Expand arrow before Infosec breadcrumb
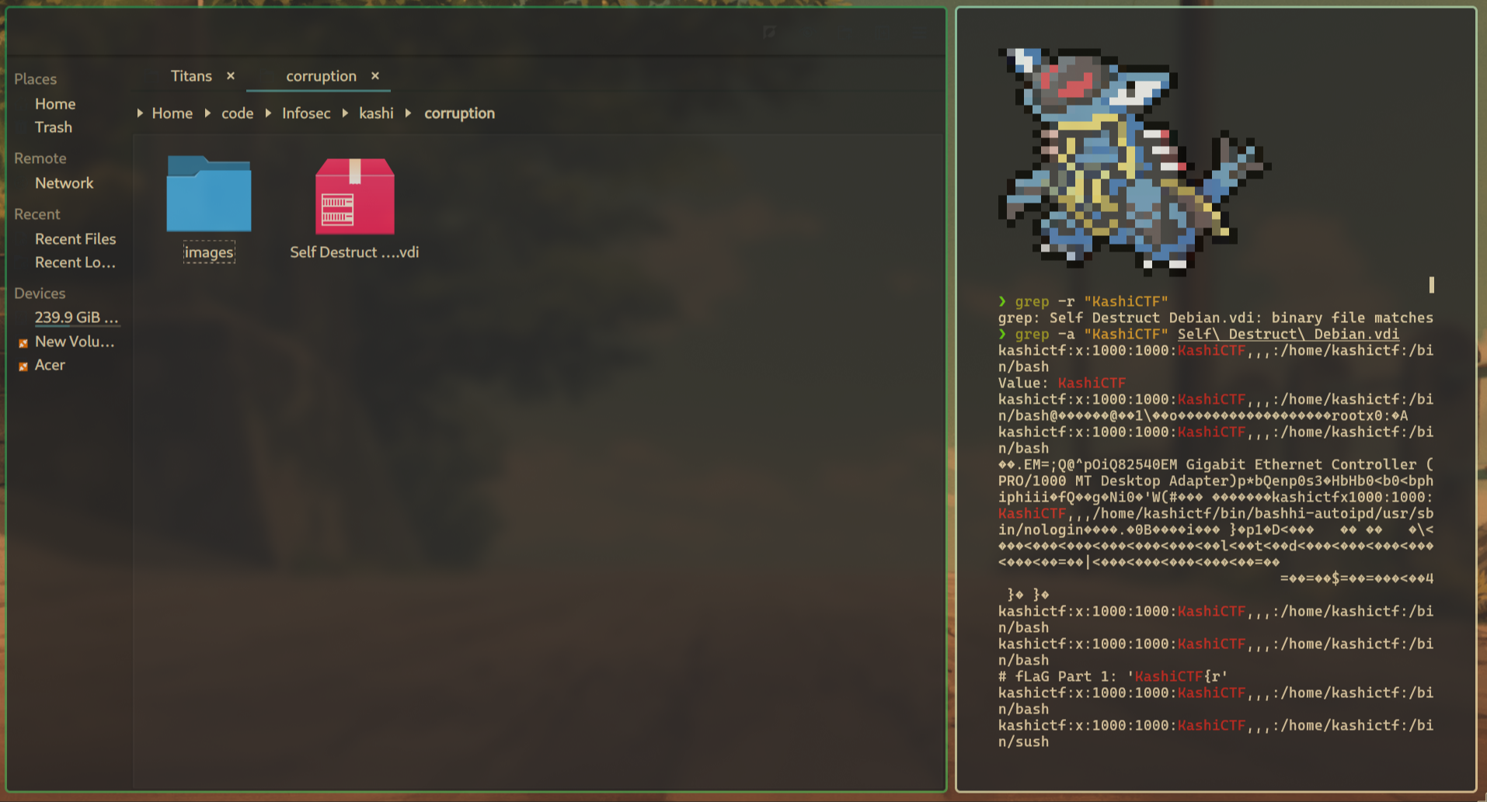Viewport: 1487px width, 802px height. pos(268,113)
